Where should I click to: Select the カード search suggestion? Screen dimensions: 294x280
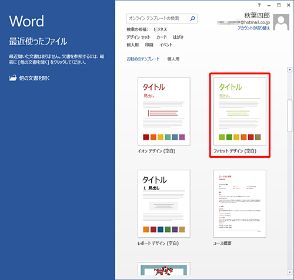click(x=162, y=37)
